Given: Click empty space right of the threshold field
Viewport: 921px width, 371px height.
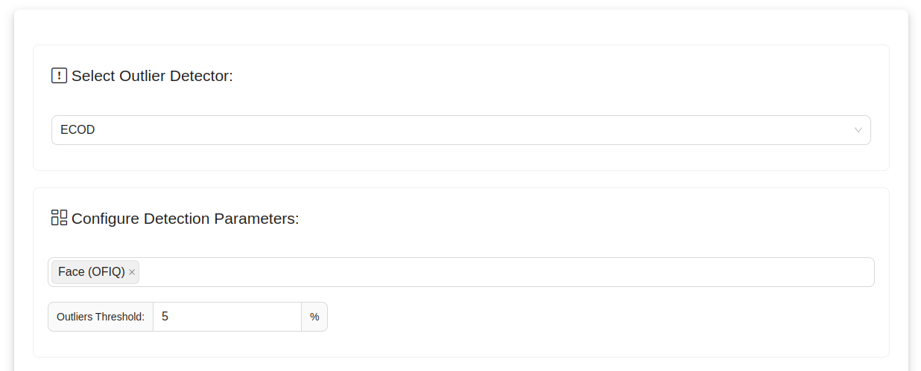Looking at the screenshot, I should tap(596, 317).
